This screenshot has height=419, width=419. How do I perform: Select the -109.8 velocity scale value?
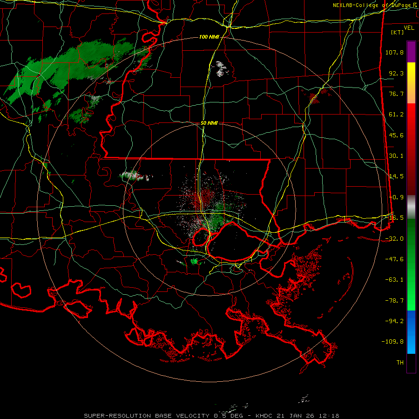coord(392,342)
